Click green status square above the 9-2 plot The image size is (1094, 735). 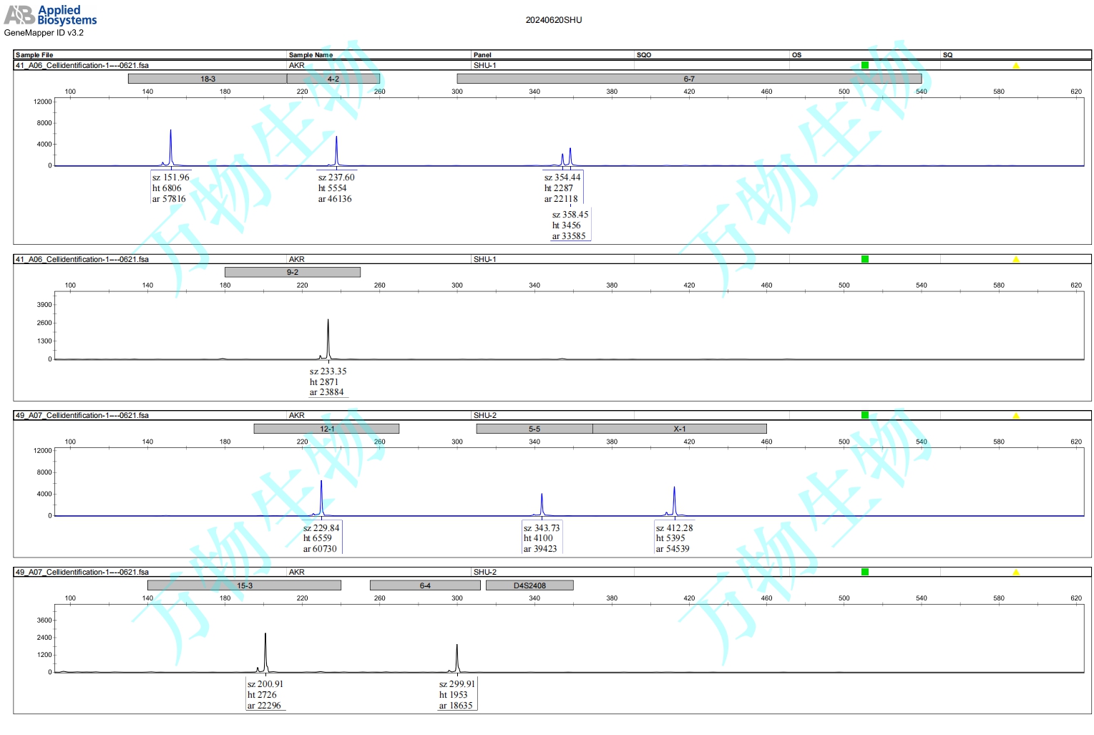pyautogui.click(x=864, y=259)
